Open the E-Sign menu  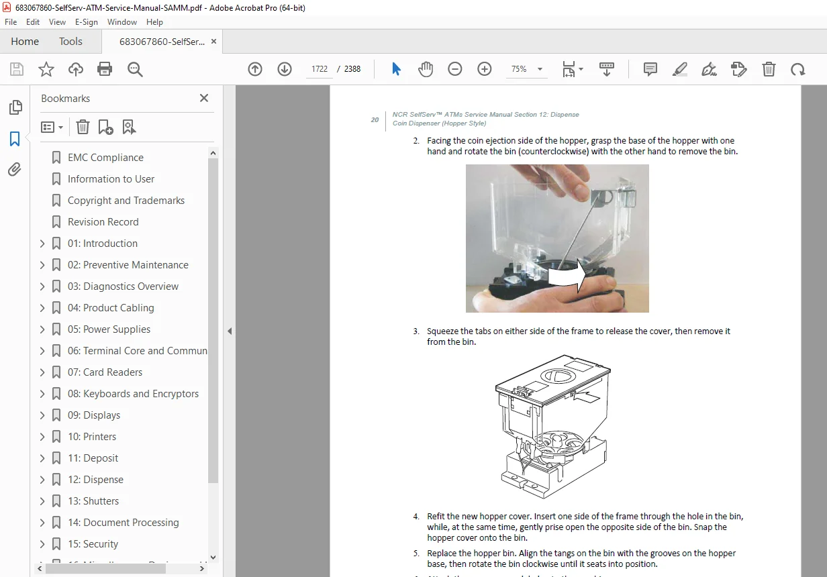pyautogui.click(x=87, y=22)
